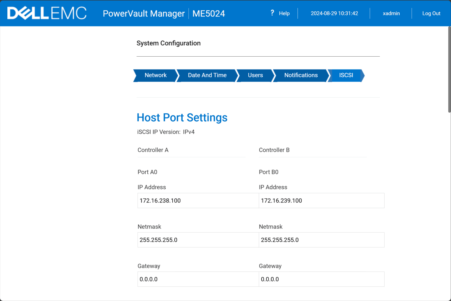Select the Port A0 Gateway field

pos(198,279)
